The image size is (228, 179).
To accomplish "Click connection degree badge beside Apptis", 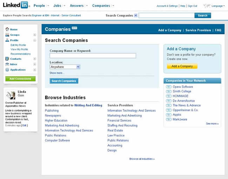I will point(169,115).
